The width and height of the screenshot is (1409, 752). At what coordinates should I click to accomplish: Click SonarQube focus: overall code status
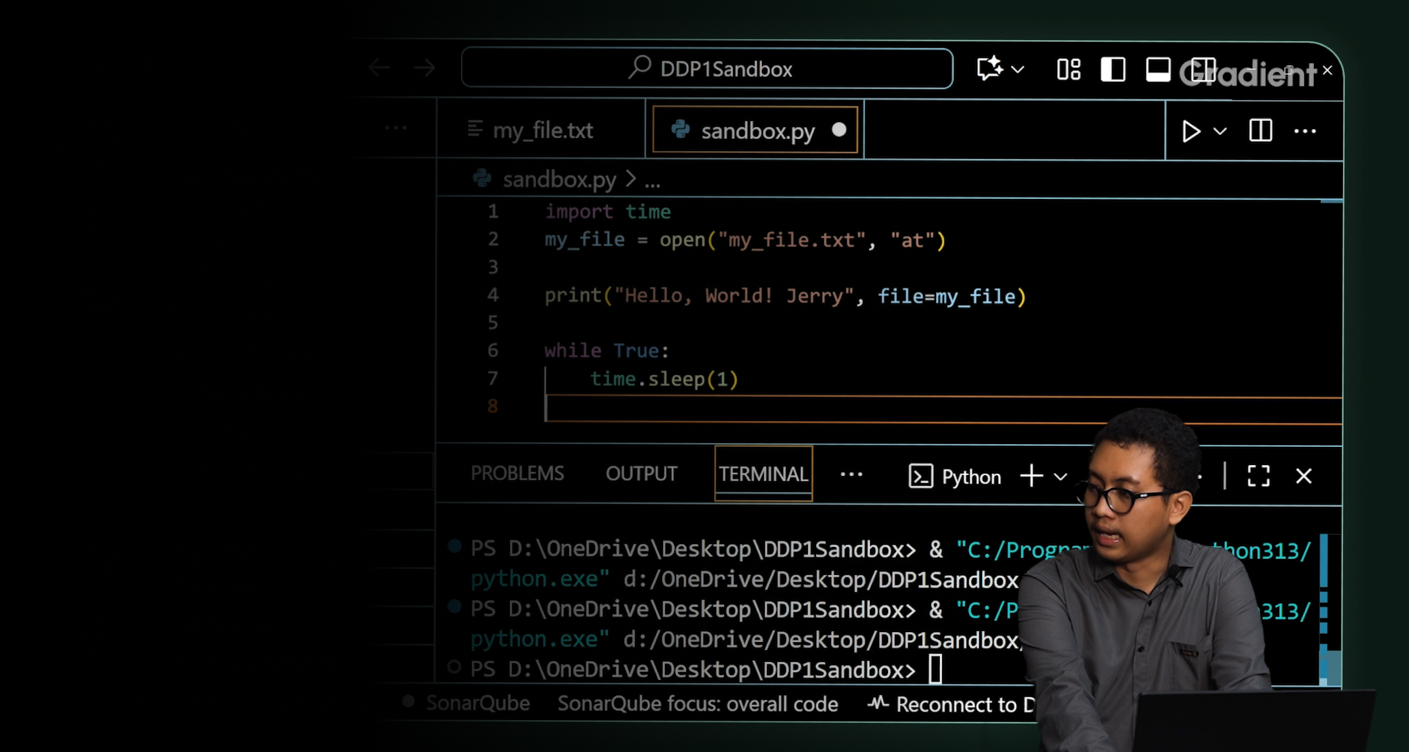click(697, 704)
